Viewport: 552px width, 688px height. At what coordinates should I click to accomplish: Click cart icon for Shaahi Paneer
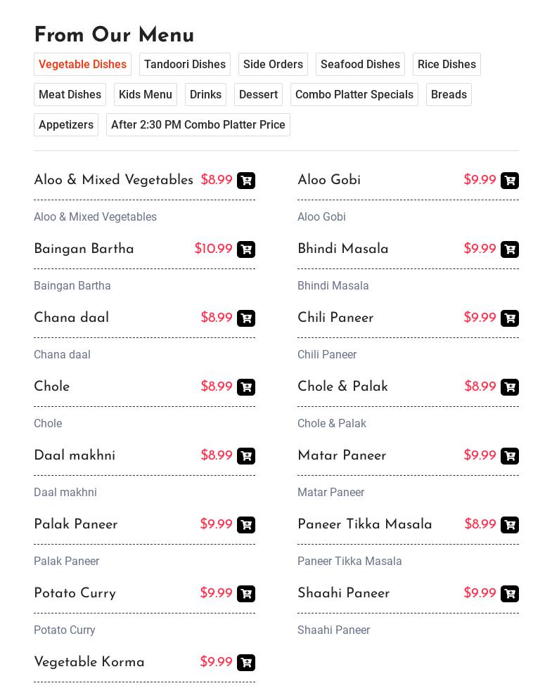[509, 594]
